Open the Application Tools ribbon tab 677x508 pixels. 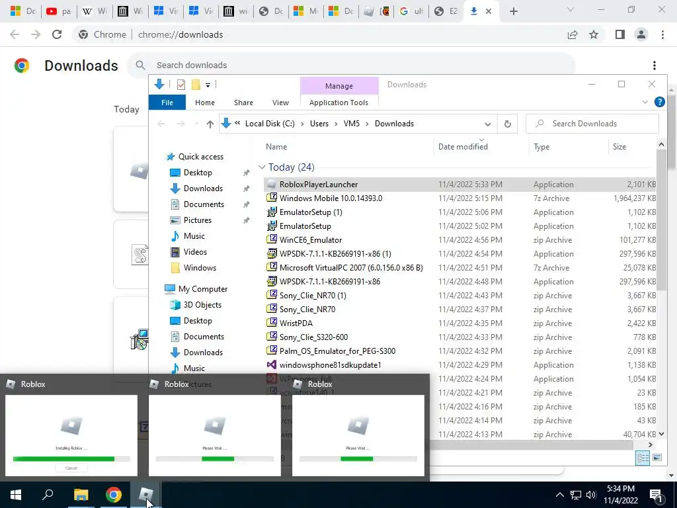click(338, 103)
